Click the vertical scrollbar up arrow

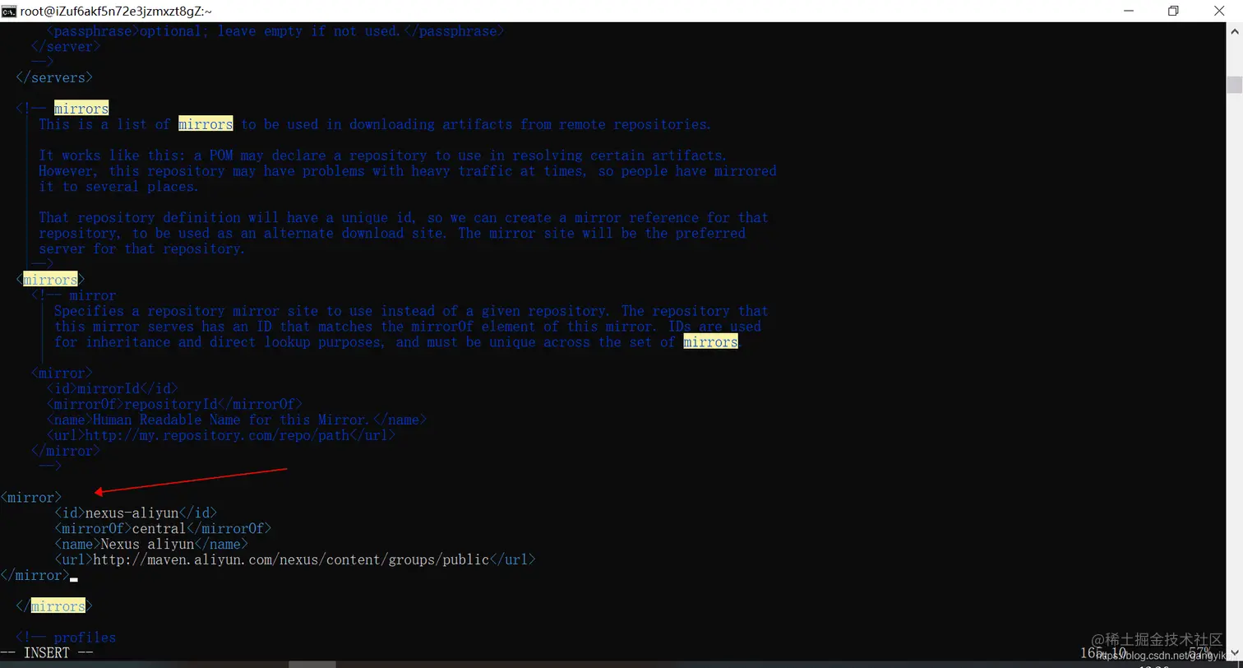(x=1235, y=30)
